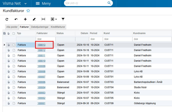Select the Göteborgs klippkung customer name cell

[x=152, y=103]
